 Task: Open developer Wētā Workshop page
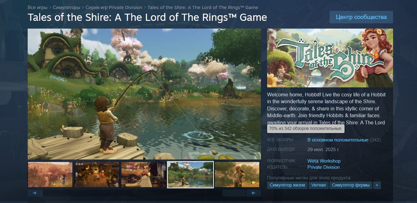click(x=324, y=161)
